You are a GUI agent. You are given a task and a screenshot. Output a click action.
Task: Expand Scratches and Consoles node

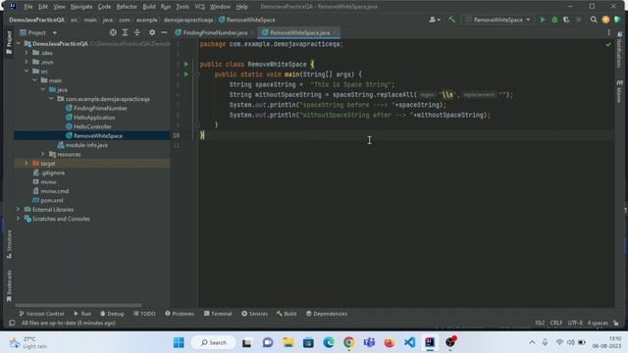click(x=18, y=218)
